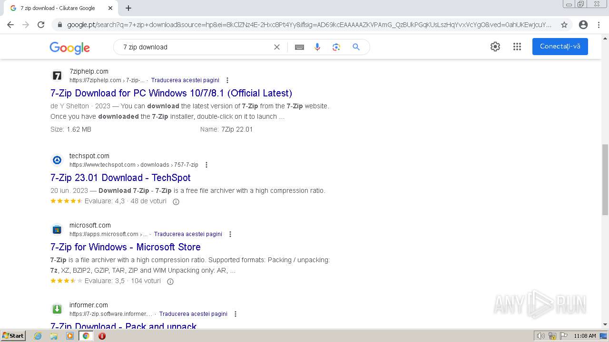
Task: Open more options for 7ziphelp result
Action: point(227,80)
